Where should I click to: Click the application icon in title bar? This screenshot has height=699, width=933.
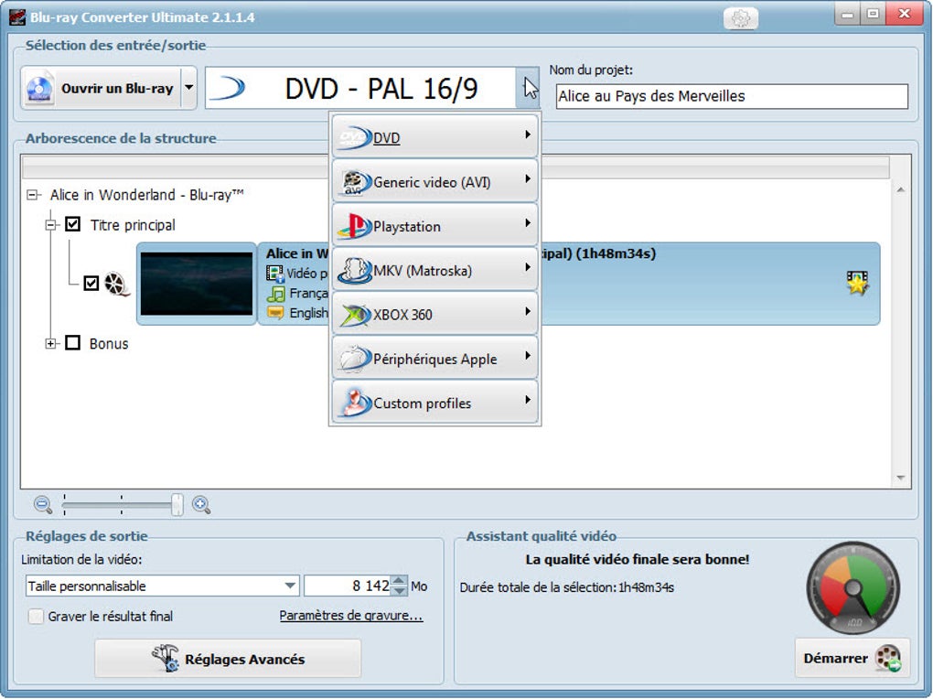point(17,16)
